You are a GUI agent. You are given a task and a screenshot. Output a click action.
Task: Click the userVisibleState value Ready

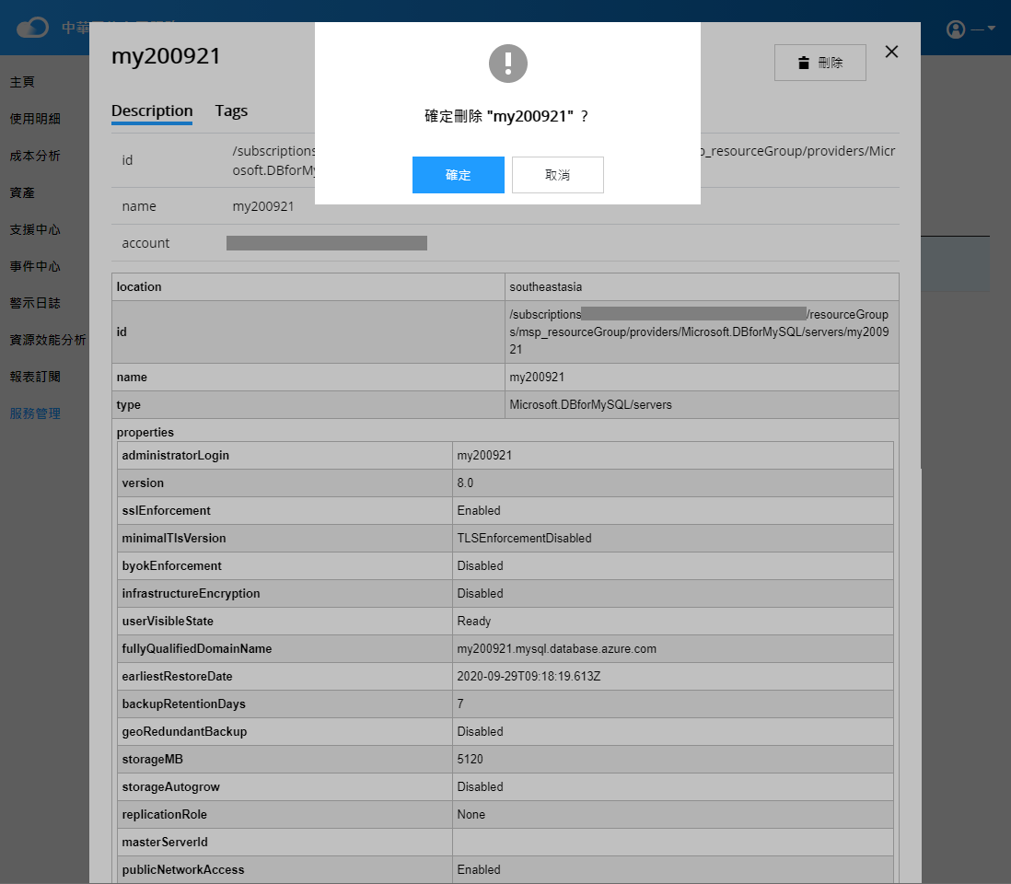(474, 621)
